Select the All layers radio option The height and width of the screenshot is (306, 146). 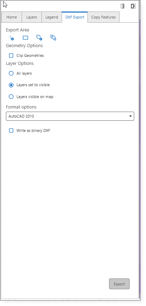point(11,73)
